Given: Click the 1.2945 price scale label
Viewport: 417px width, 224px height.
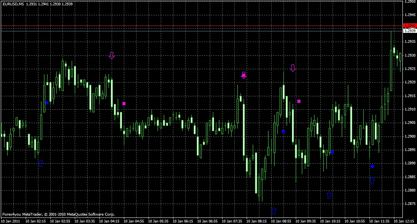Looking at the screenshot, I should click(x=410, y=15).
